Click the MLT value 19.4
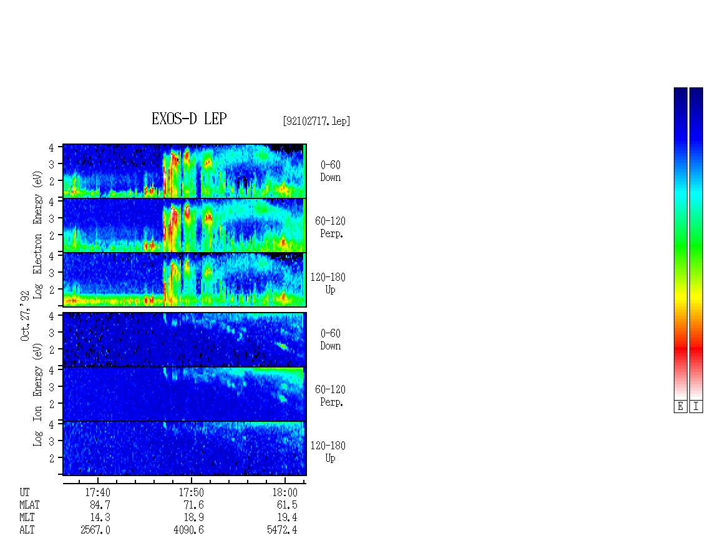The image size is (705, 546). pos(287,518)
